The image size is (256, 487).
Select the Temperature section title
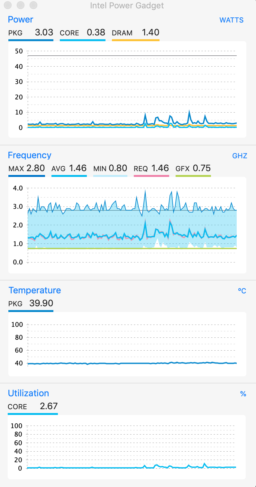click(34, 290)
